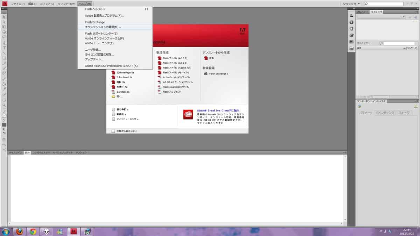Open the 編集(E) menu
420x236 pixels.
[32, 3]
